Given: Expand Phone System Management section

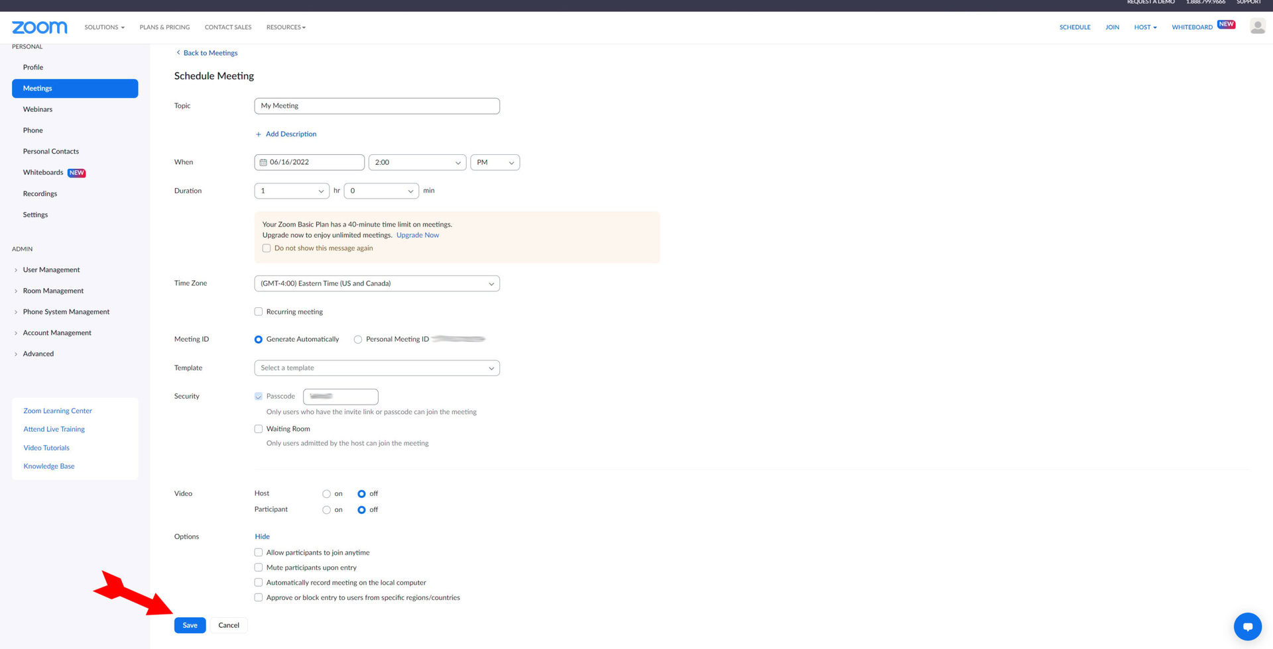Looking at the screenshot, I should [x=66, y=312].
